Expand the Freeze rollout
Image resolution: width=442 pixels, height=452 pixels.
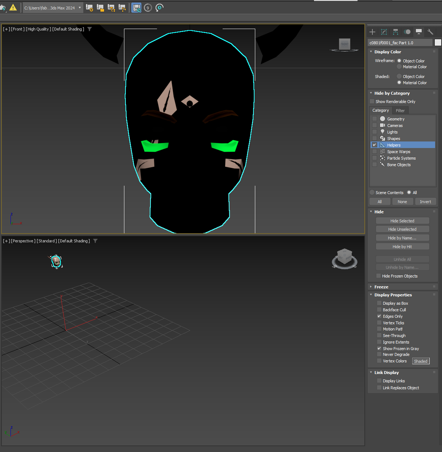381,287
